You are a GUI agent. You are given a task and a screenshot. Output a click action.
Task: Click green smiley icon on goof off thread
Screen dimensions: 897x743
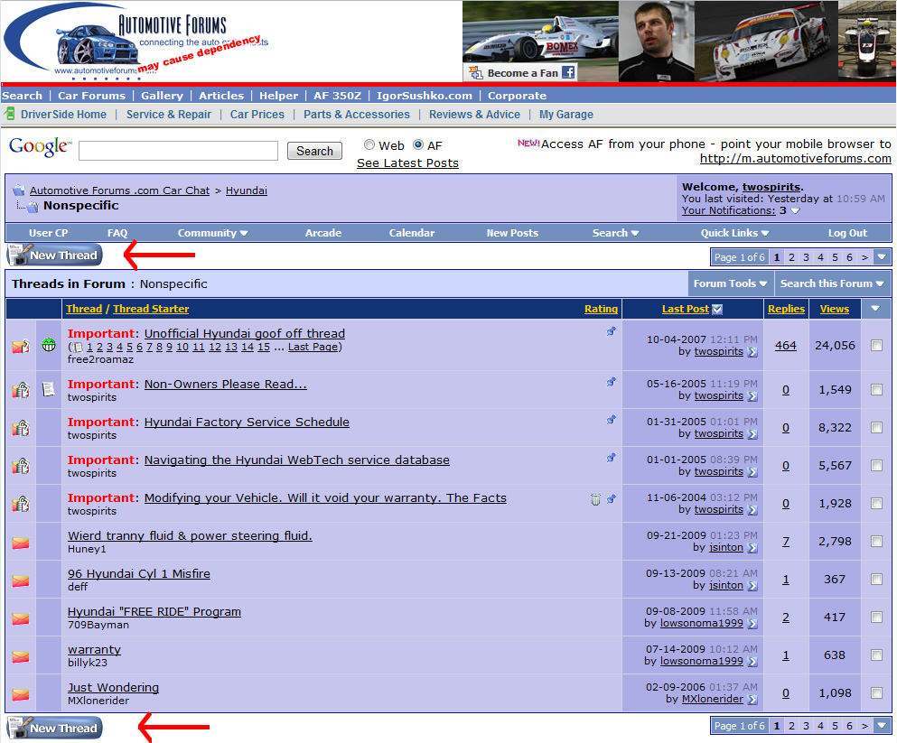click(x=49, y=345)
